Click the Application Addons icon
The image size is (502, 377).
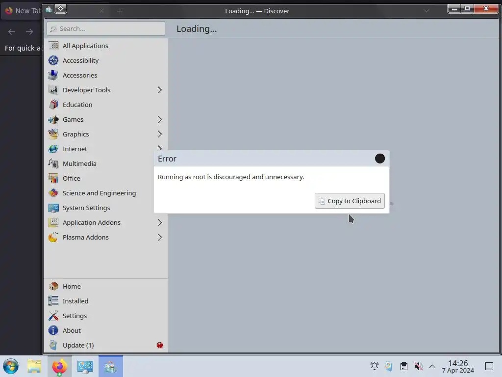coord(53,222)
